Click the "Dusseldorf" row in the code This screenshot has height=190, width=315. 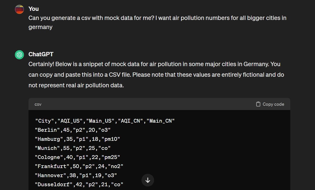coord(79,184)
